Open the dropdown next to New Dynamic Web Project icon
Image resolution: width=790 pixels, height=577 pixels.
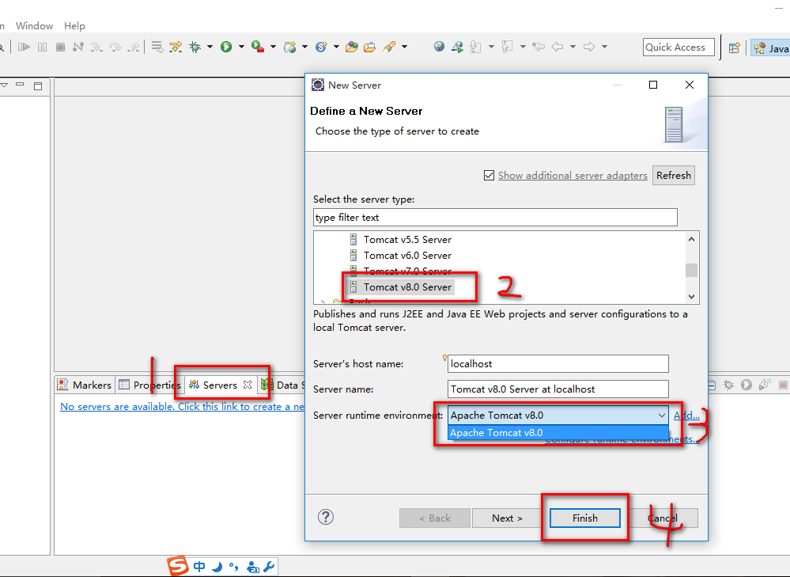[304, 47]
